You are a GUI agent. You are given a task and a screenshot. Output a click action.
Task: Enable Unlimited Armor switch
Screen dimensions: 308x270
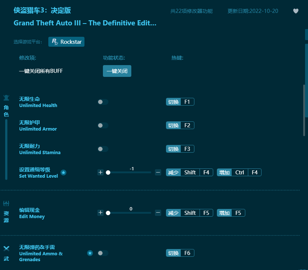pos(103,125)
